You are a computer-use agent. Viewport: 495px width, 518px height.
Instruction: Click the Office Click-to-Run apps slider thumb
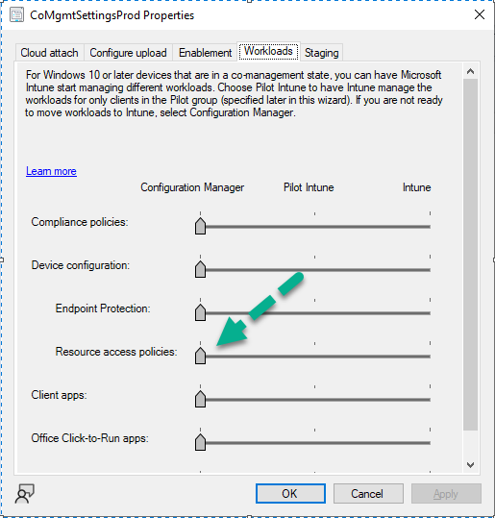tap(200, 442)
